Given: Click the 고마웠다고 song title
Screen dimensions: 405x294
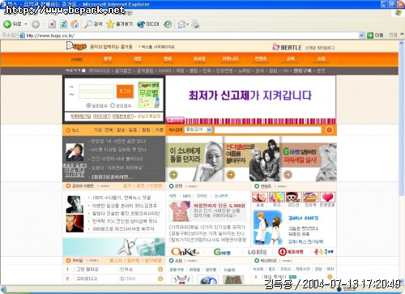Looking at the screenshot, I should [x=87, y=279].
